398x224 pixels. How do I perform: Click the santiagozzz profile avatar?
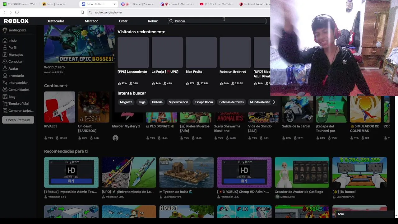[5, 30]
